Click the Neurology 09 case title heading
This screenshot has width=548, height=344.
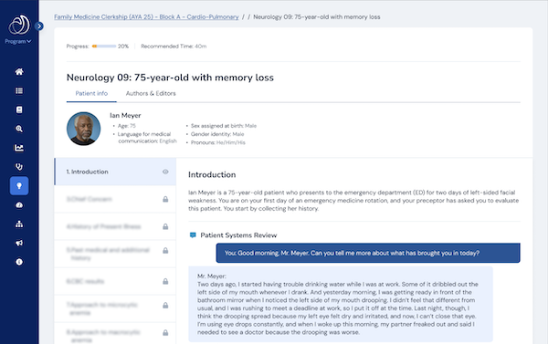click(170, 78)
